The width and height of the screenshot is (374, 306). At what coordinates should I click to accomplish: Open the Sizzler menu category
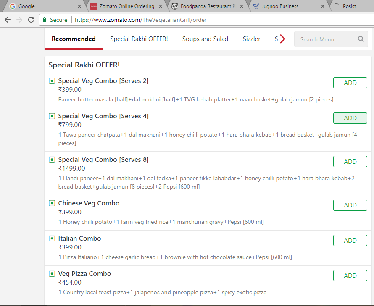251,39
